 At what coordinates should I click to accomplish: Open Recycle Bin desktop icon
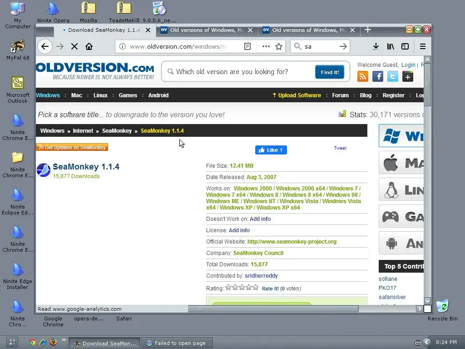click(x=442, y=310)
